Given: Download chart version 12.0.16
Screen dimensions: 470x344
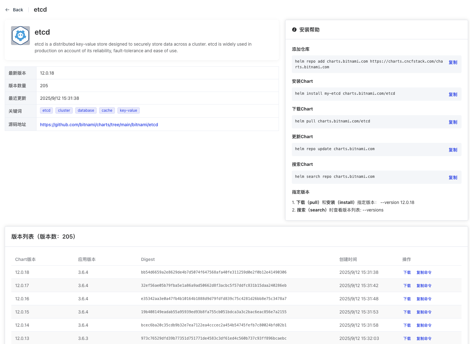Looking at the screenshot, I should tap(407, 299).
